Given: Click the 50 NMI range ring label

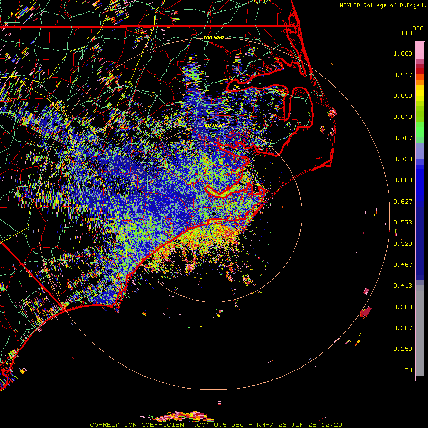Looking at the screenshot, I should coord(214,126).
